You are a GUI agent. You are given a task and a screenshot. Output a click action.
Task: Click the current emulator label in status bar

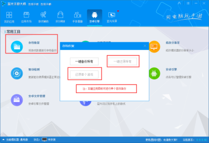point(17,140)
